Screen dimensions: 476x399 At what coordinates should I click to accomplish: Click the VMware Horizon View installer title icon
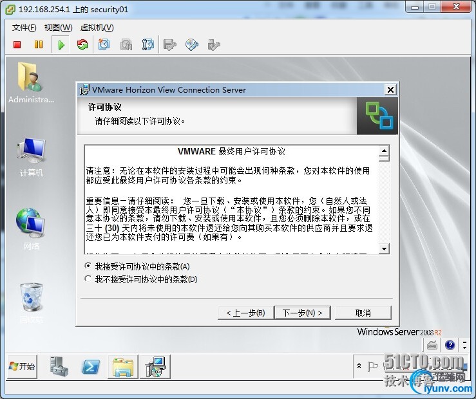(x=84, y=89)
